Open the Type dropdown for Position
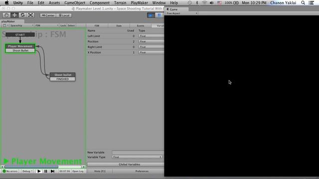 point(151,41)
